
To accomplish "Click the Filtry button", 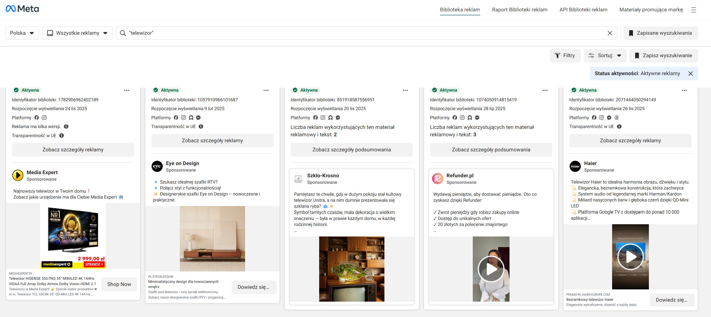I will (x=565, y=55).
